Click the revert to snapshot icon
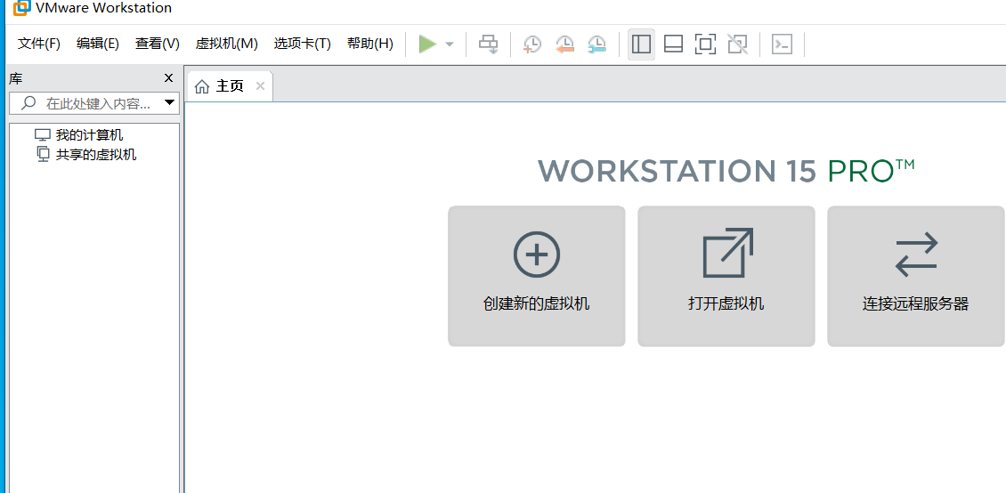 [x=564, y=44]
